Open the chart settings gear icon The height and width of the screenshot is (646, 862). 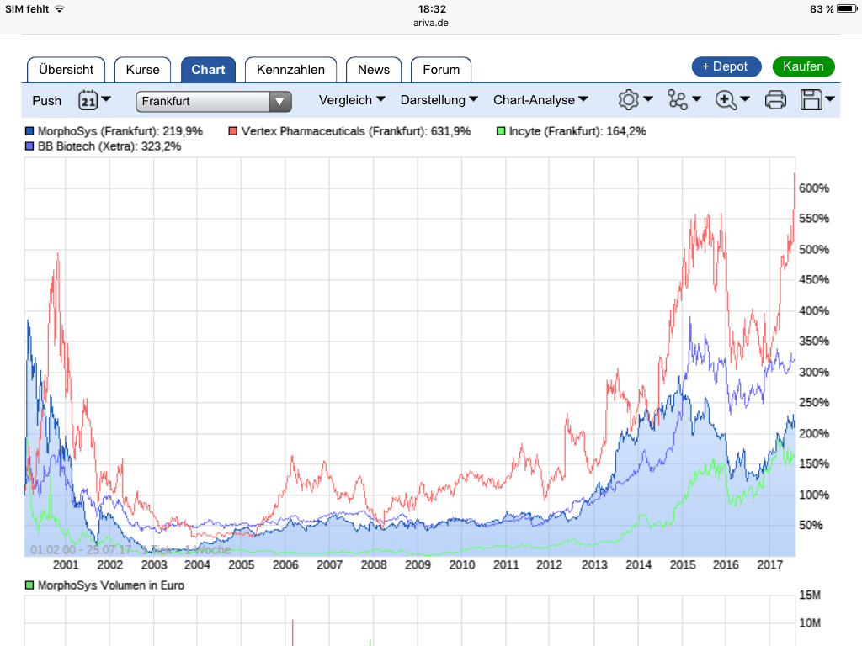628,100
